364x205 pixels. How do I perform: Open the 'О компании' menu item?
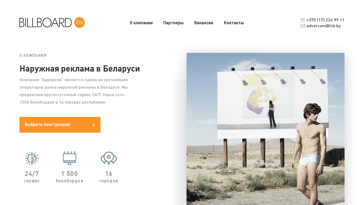coord(141,23)
